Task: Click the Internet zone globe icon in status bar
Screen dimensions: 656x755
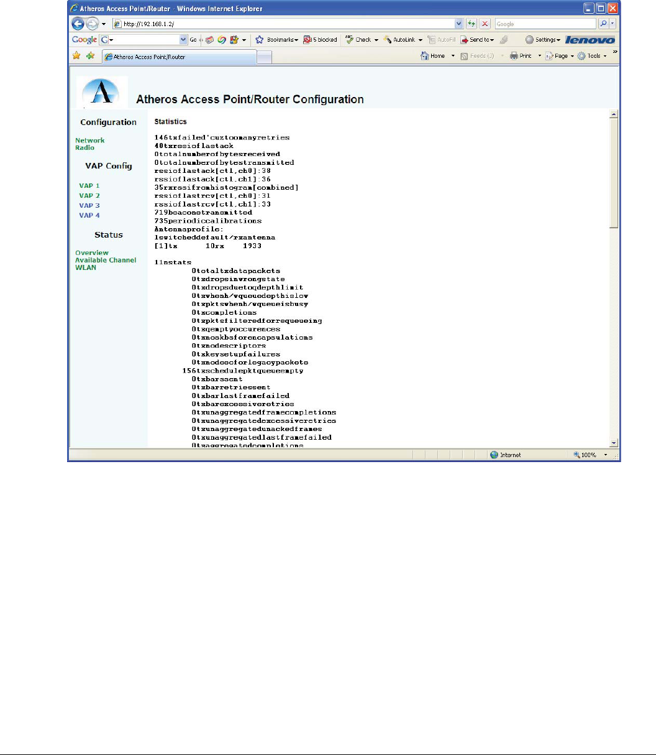Action: click(x=494, y=455)
